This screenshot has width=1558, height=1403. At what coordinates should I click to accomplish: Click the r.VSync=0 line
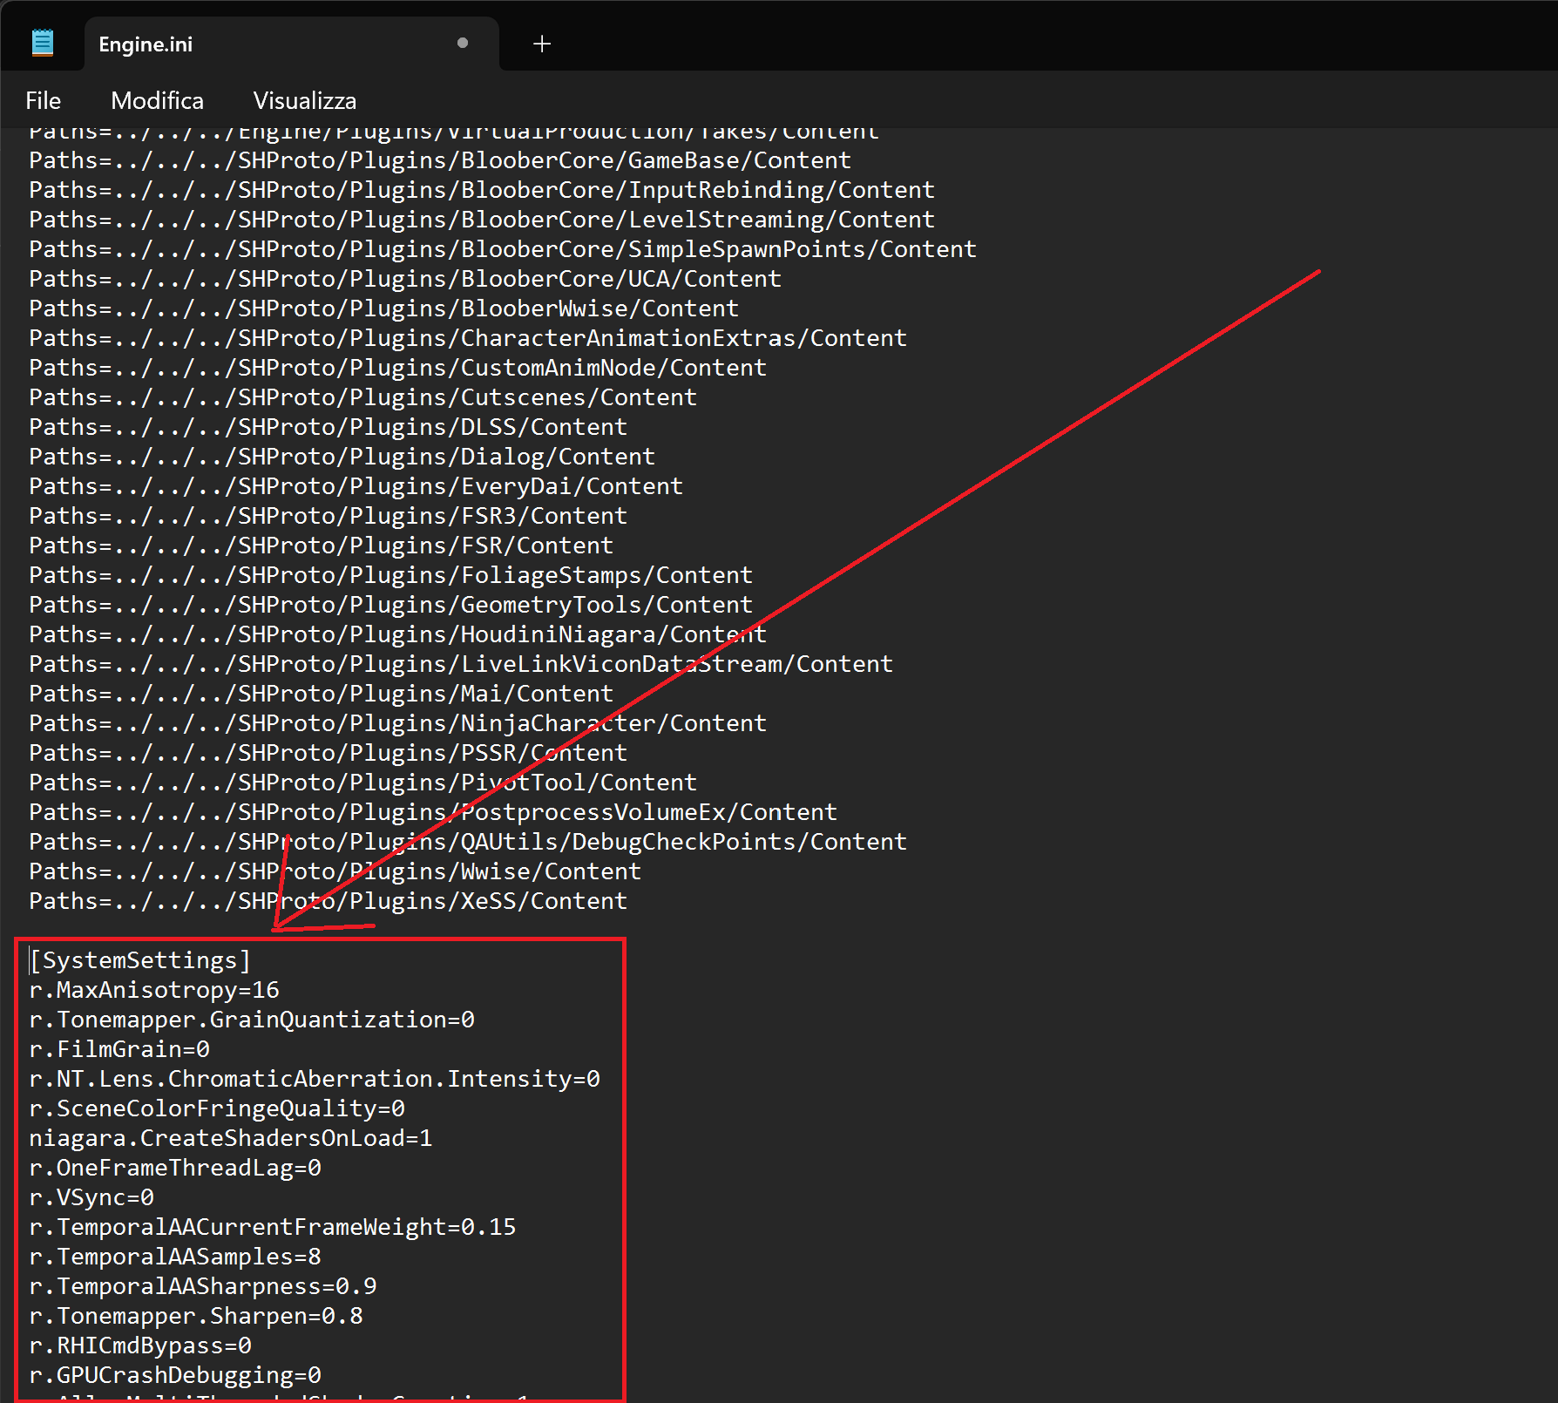click(91, 1197)
